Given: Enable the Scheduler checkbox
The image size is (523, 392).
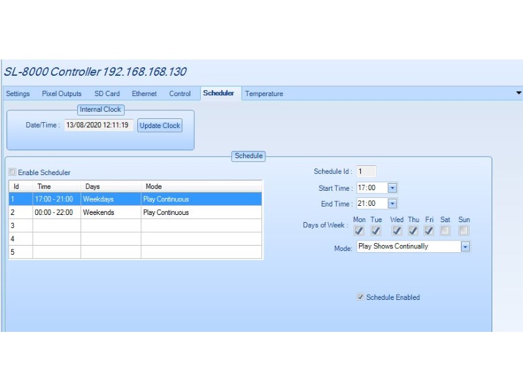Looking at the screenshot, I should pos(12,172).
